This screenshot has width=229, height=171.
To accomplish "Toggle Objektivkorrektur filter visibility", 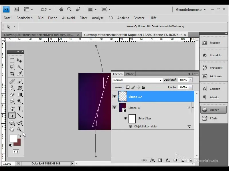I will pyautogui.click(x=131, y=127).
